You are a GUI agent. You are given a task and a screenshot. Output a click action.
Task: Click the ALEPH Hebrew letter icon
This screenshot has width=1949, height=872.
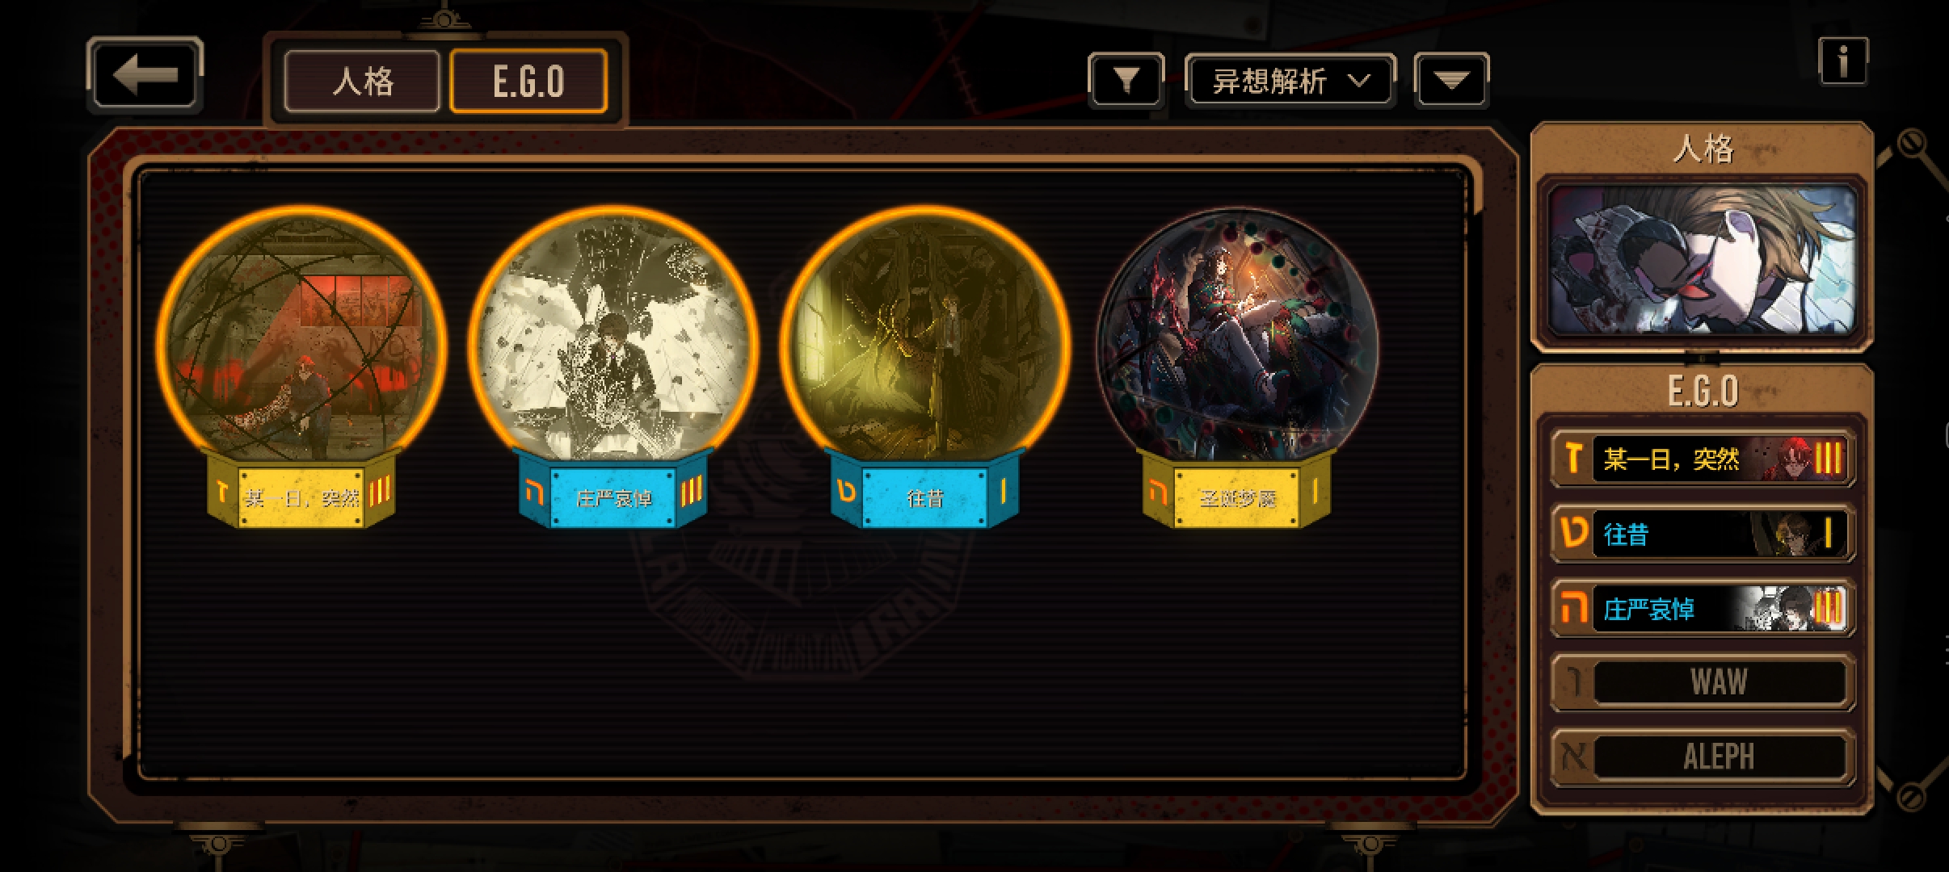point(1573,757)
